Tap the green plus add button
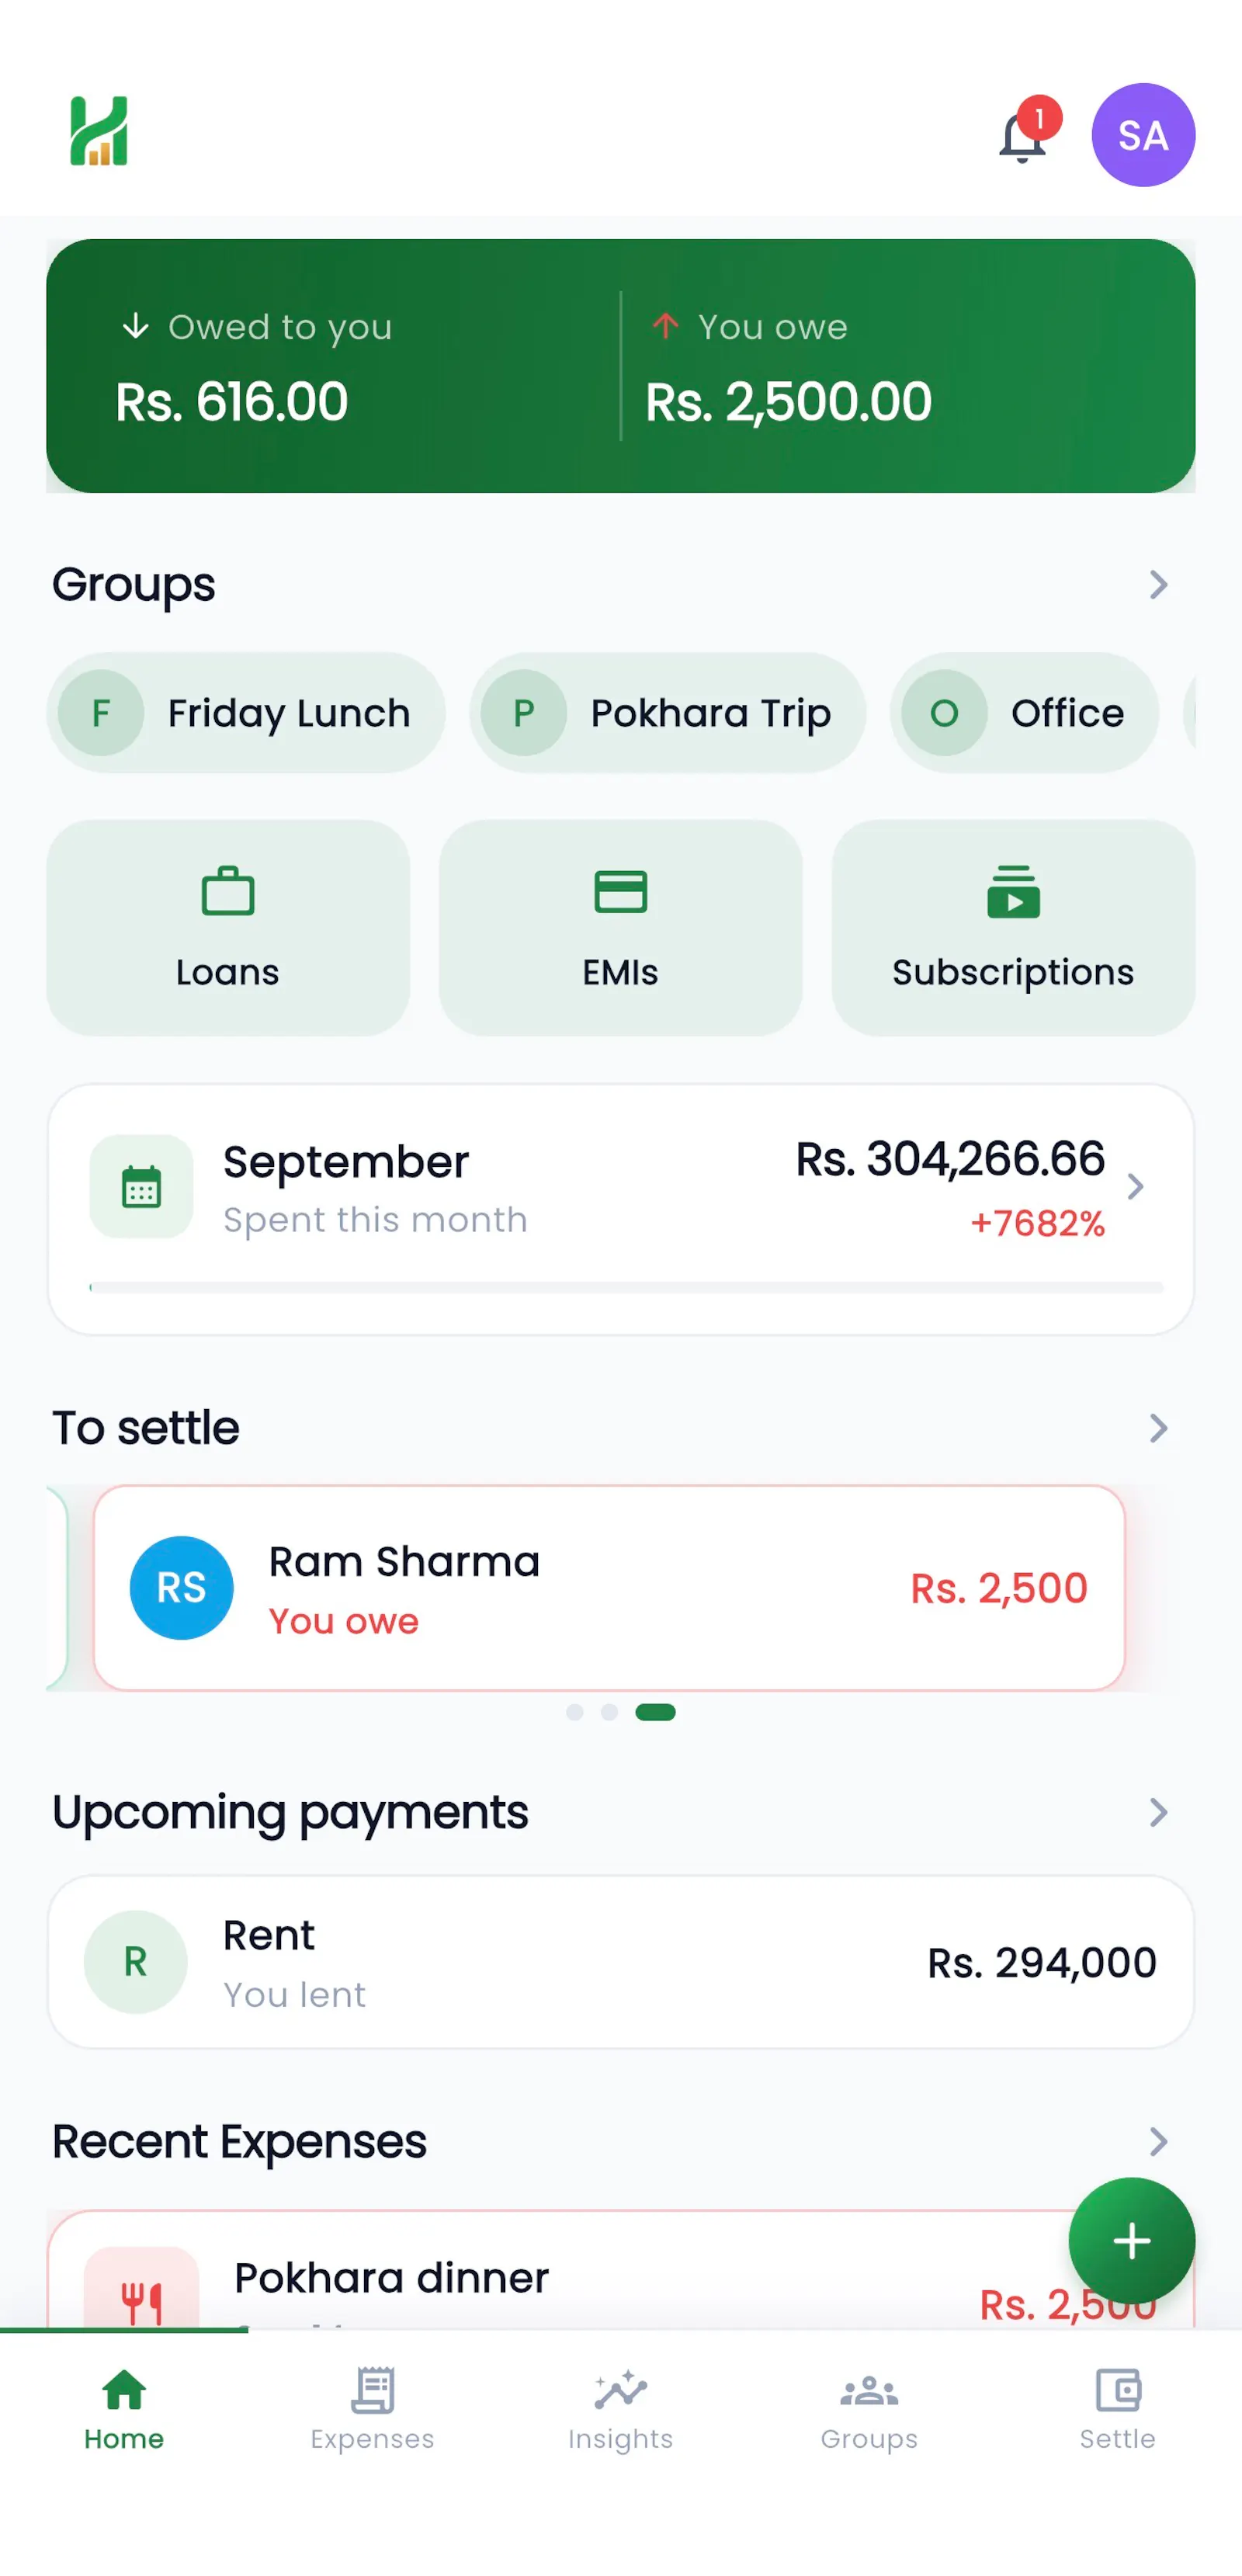Image resolution: width=1242 pixels, height=2576 pixels. [1131, 2240]
